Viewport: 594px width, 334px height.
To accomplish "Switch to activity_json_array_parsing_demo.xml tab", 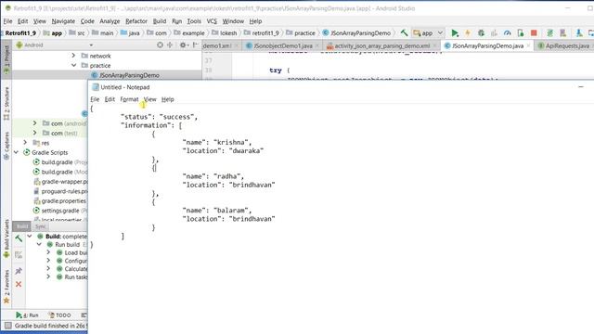I will coord(381,45).
